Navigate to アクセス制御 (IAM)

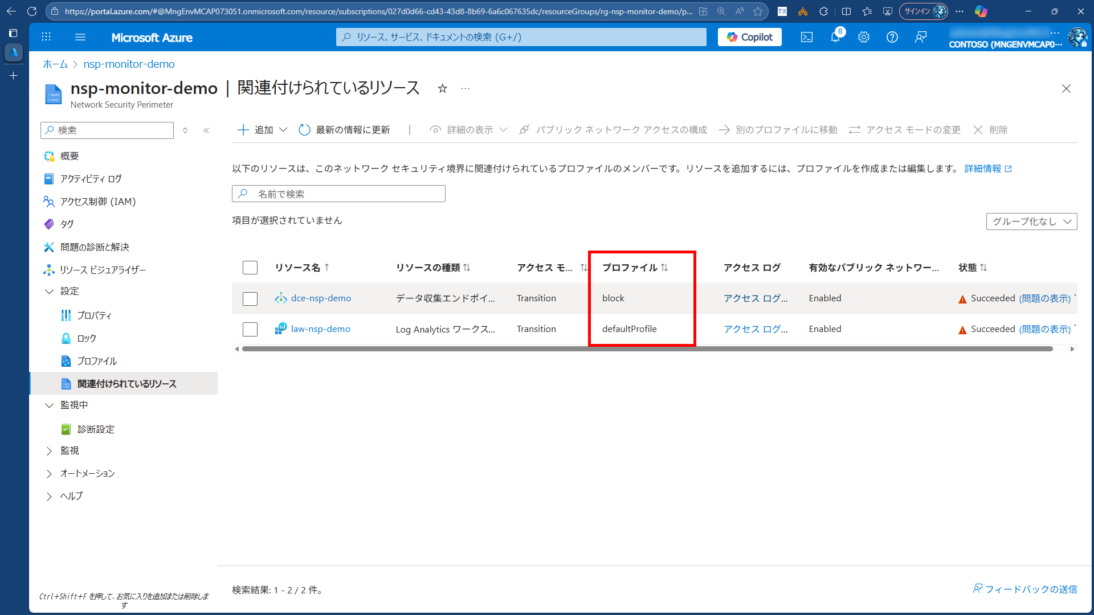[97, 201]
